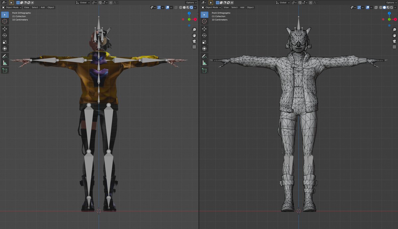The width and height of the screenshot is (398, 229).
Task: Open editor type dropdown in left viewport
Action: pos(4,3)
